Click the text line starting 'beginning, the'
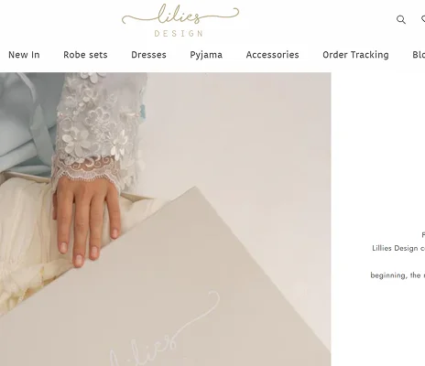The height and width of the screenshot is (366, 425). (x=398, y=275)
